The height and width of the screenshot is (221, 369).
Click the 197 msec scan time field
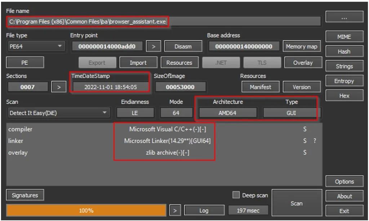(248, 211)
